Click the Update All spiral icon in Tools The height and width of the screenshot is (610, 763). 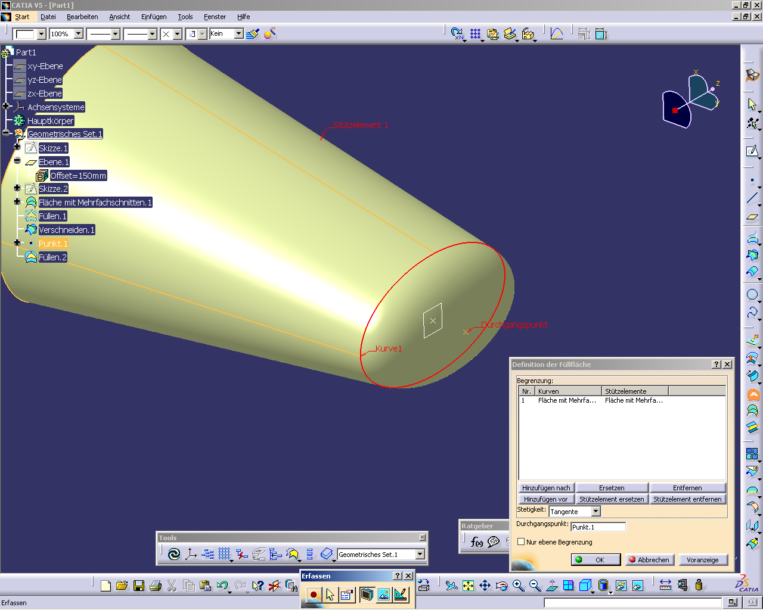coord(174,554)
